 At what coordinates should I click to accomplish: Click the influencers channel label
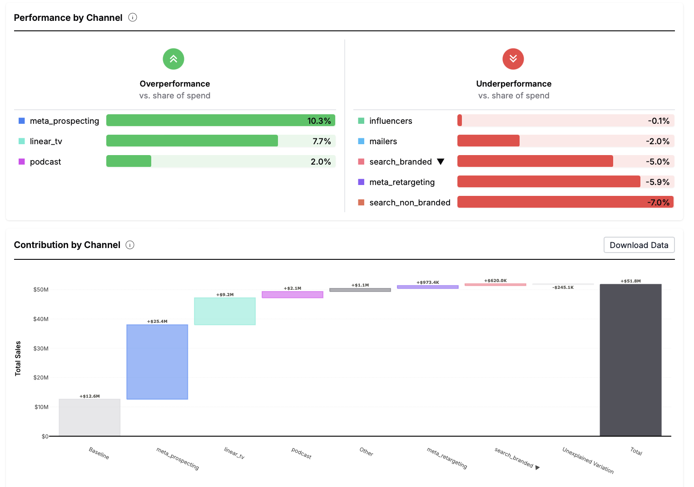point(391,121)
